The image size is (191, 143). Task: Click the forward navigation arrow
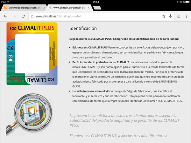(x=14, y=16)
